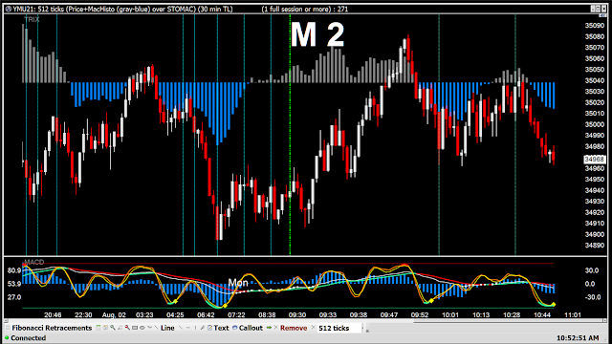The image size is (612, 344).
Task: Click the -30.0 MACD scale value
Action: pyautogui.click(x=592, y=297)
